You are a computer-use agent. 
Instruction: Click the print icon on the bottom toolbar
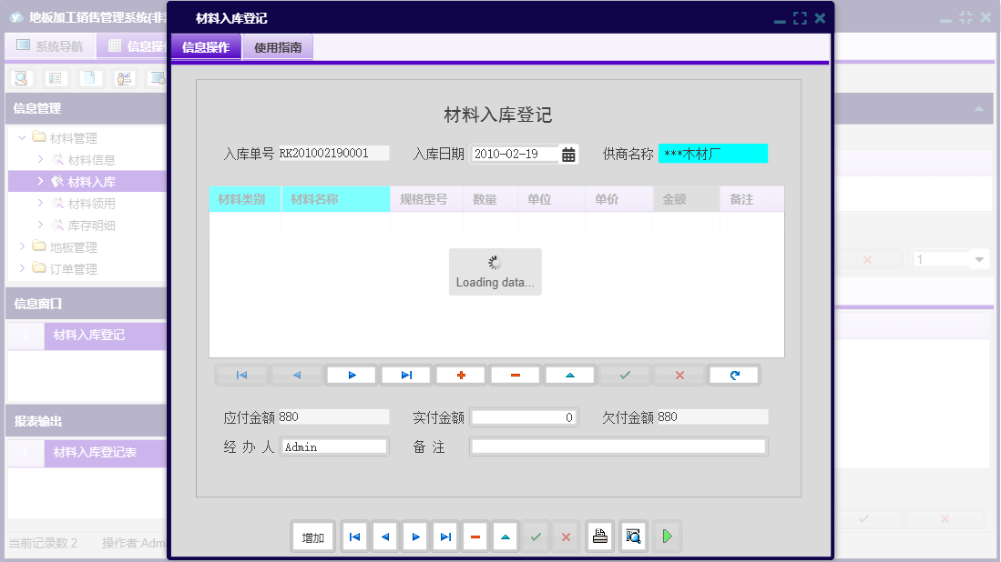pyautogui.click(x=599, y=537)
